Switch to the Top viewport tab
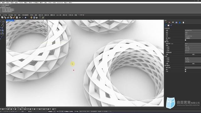 (15, 107)
